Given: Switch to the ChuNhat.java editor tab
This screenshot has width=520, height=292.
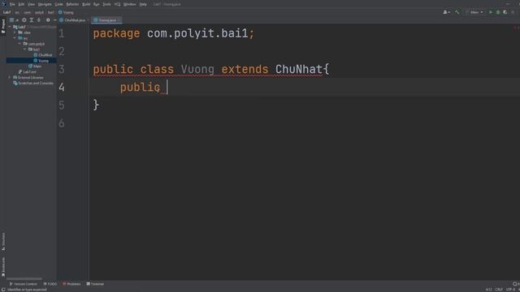Looking at the screenshot, I should click(73, 20).
